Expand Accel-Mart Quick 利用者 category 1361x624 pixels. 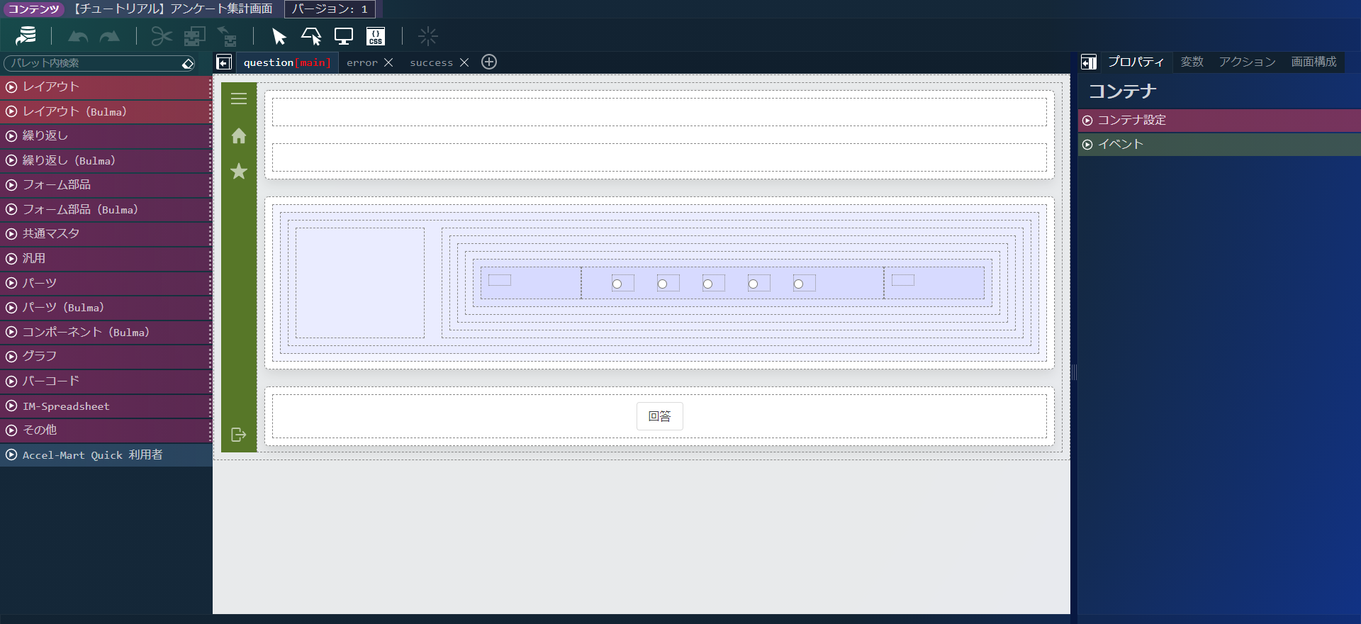tap(106, 455)
